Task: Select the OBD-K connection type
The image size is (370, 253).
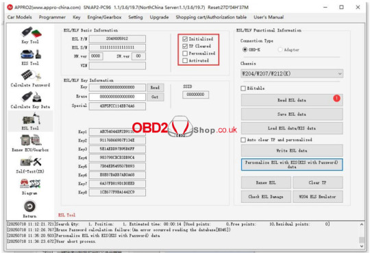Action: click(245, 49)
